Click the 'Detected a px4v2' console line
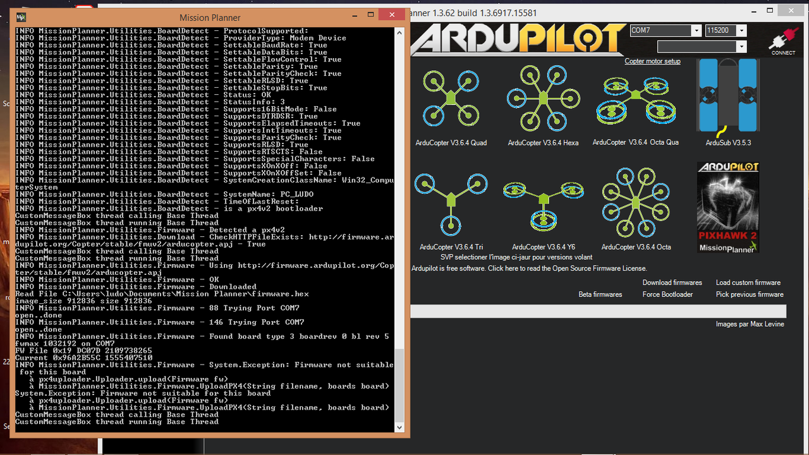Image resolution: width=809 pixels, height=455 pixels. 150,230
